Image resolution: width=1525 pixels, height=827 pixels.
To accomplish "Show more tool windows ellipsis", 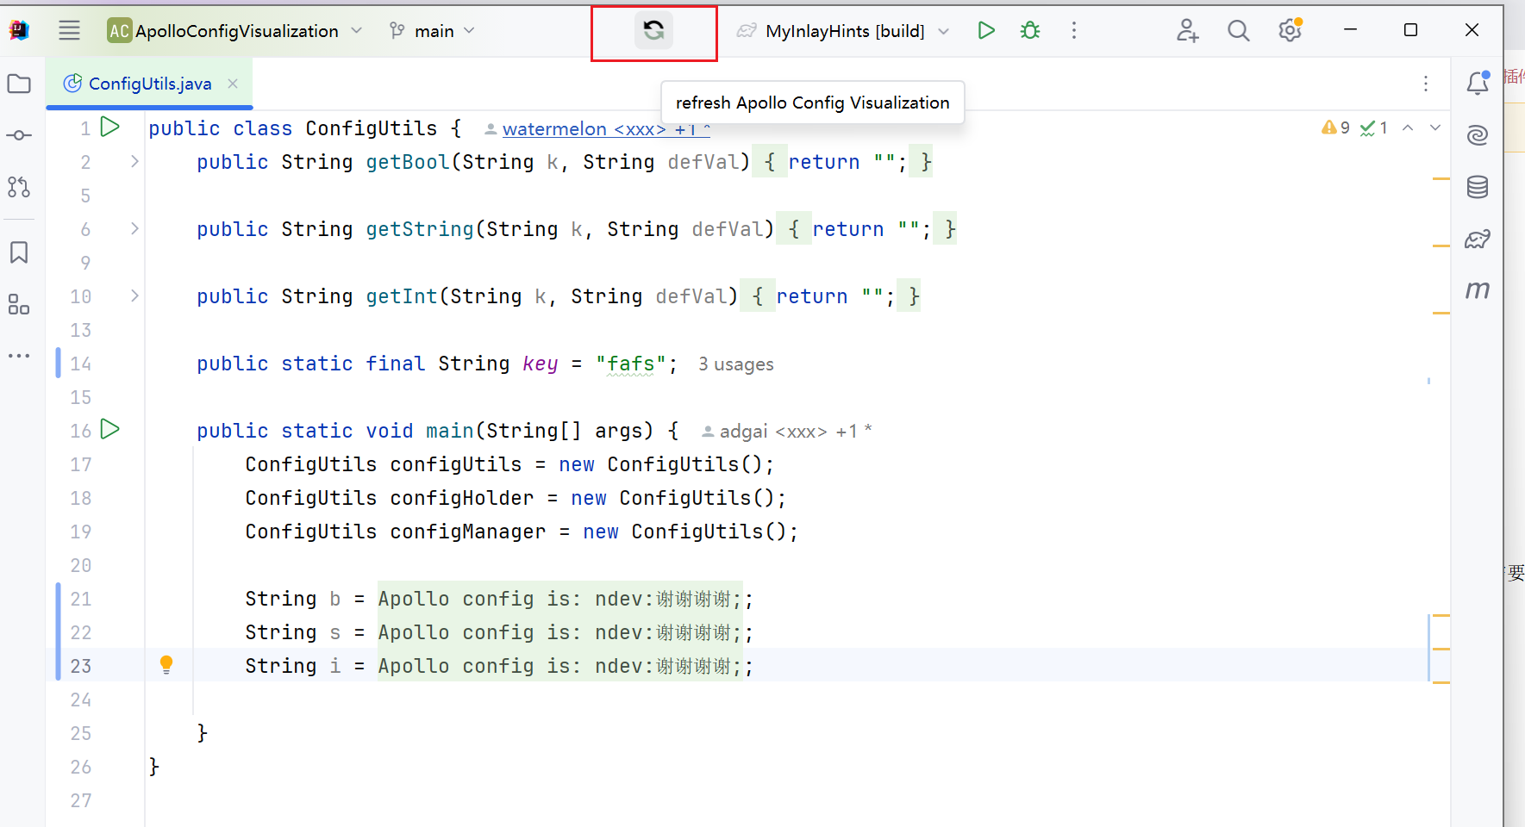I will (19, 356).
